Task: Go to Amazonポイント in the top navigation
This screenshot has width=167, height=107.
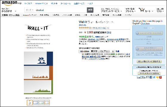Action: pos(41,4)
